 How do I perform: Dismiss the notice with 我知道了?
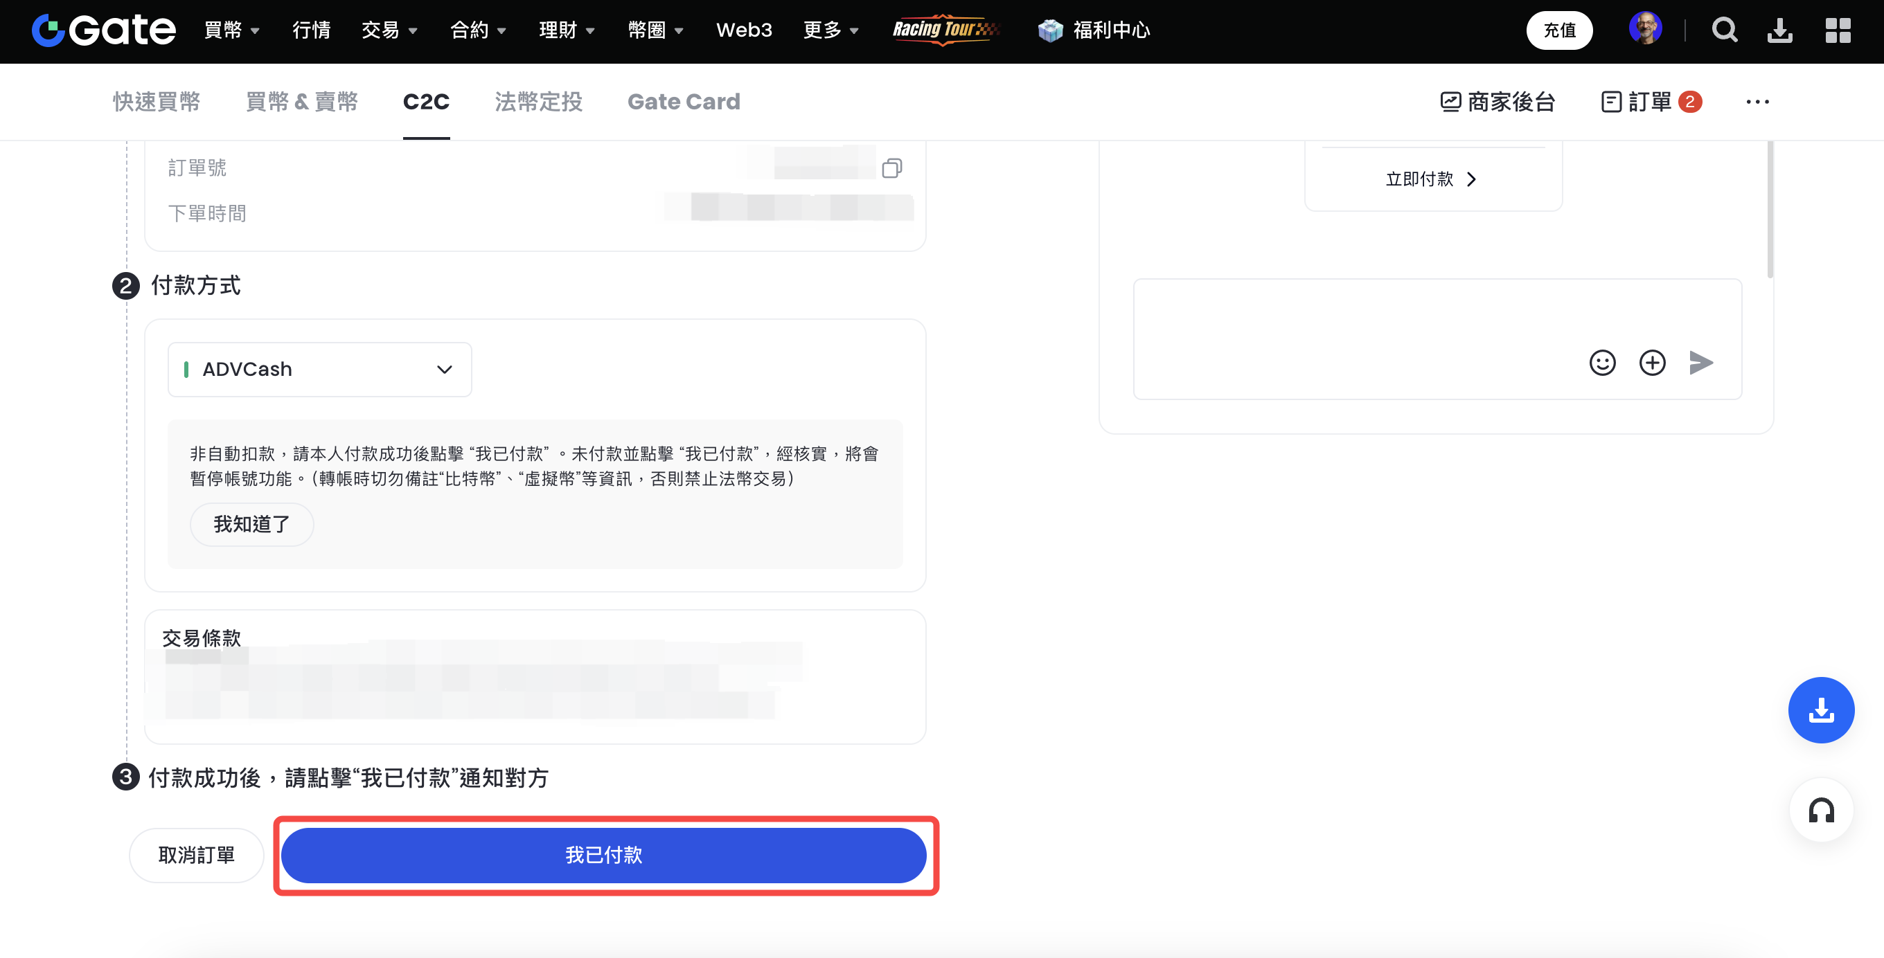[251, 524]
